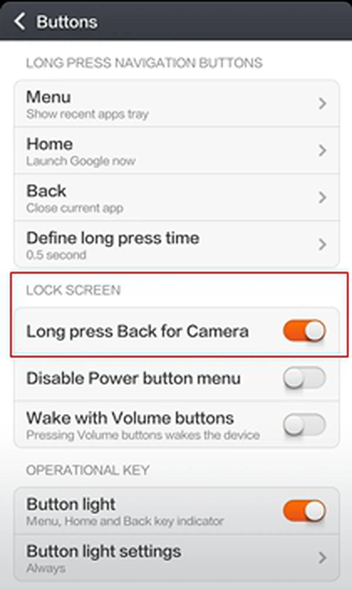
Task: Toggle Long press Back for Camera switch
Action: 304,331
